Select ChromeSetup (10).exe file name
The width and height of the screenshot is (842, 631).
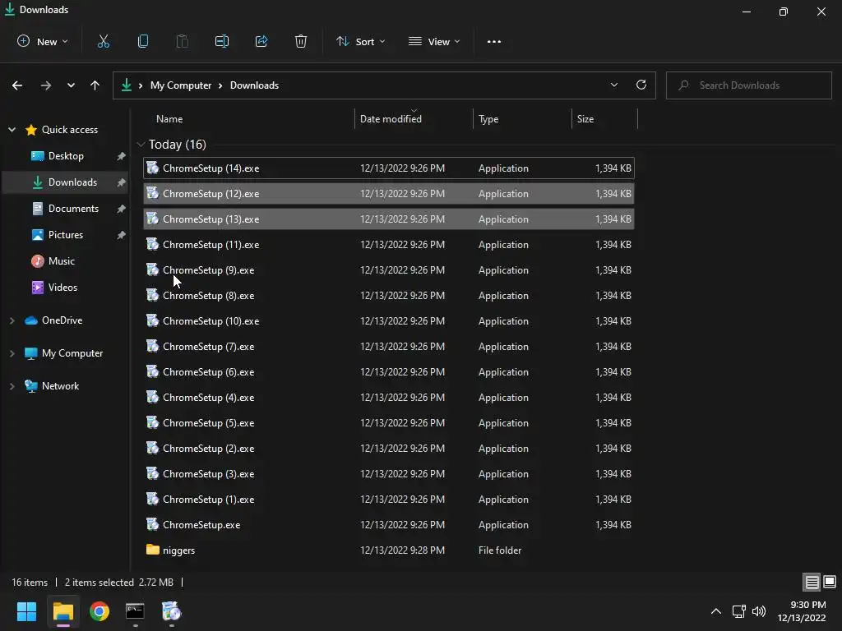click(x=210, y=321)
